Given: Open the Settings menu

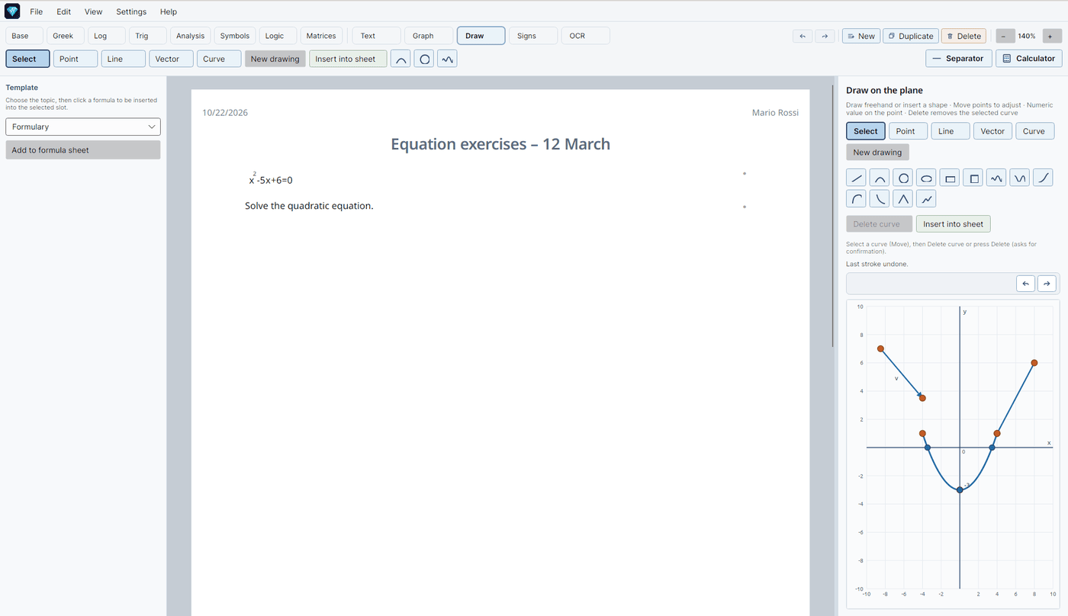Looking at the screenshot, I should tap(131, 11).
